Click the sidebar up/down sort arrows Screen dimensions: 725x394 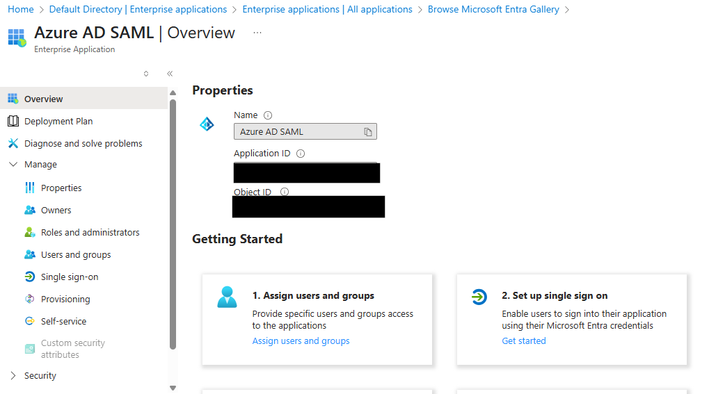tap(146, 74)
